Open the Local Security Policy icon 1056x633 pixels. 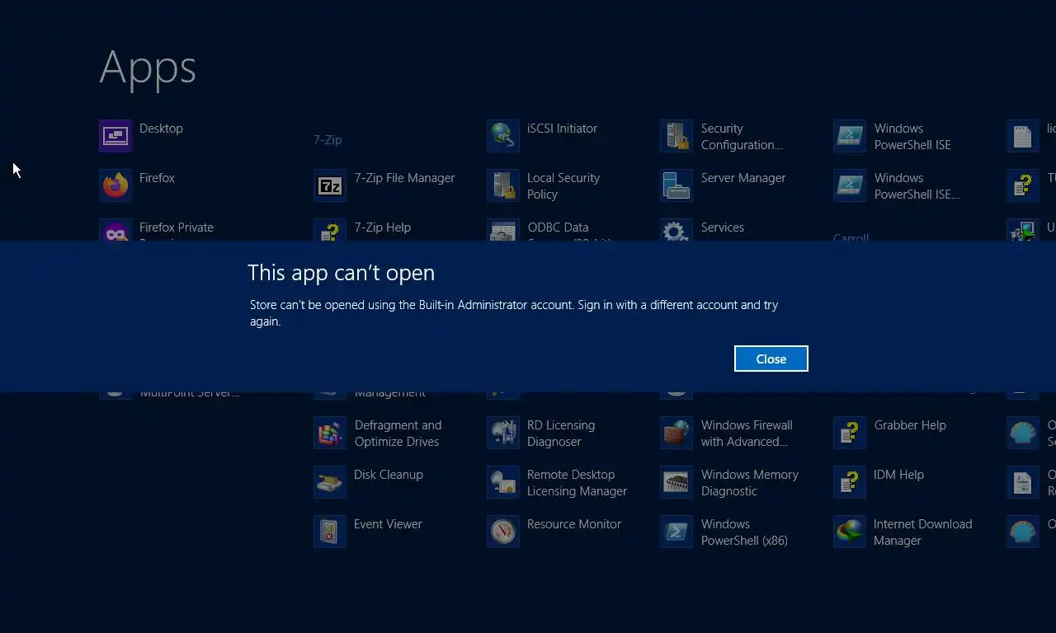(x=503, y=185)
